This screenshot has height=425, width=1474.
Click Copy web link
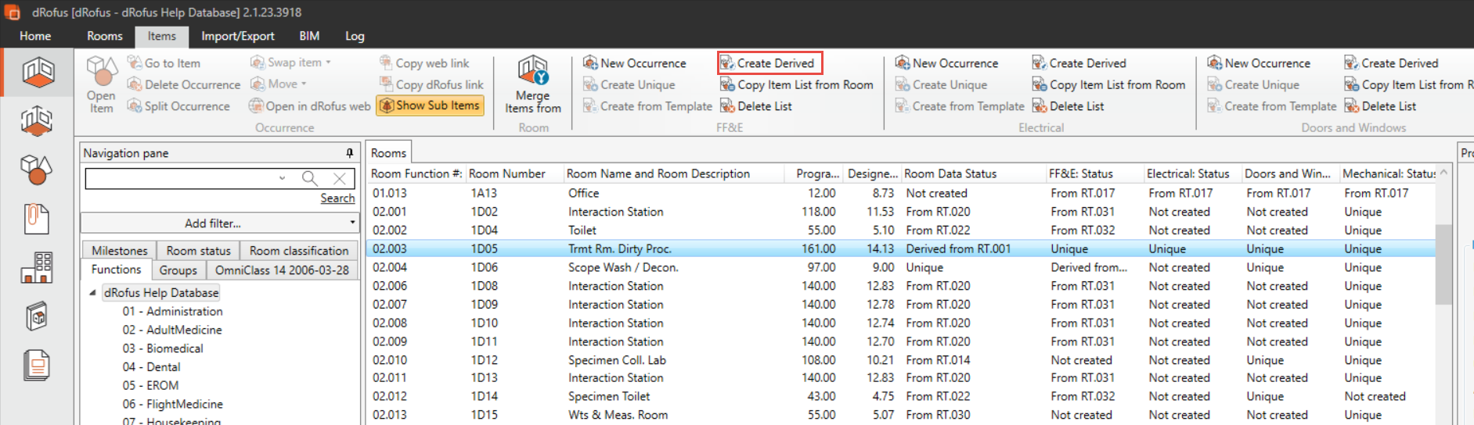click(x=424, y=63)
